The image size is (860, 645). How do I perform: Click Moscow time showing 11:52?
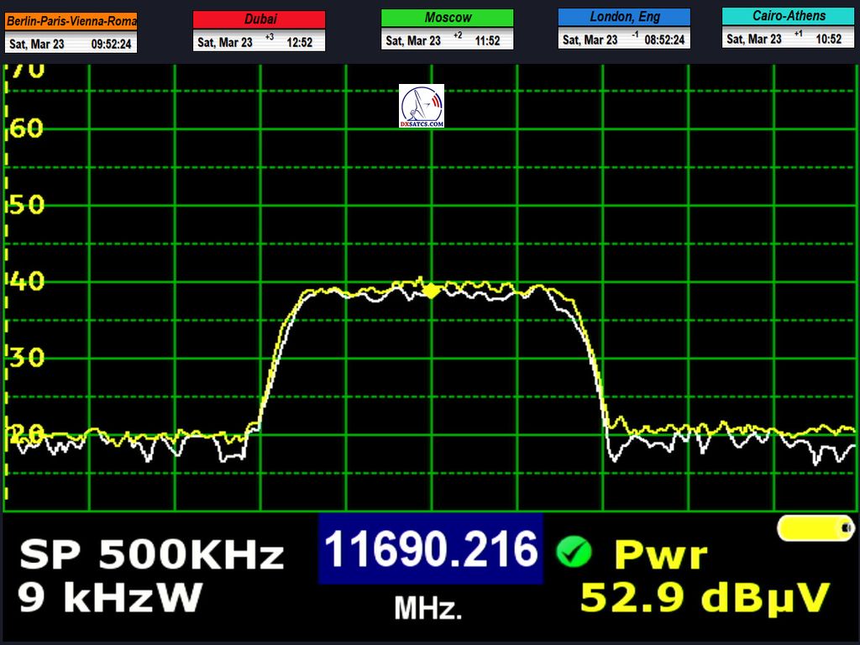(488, 40)
